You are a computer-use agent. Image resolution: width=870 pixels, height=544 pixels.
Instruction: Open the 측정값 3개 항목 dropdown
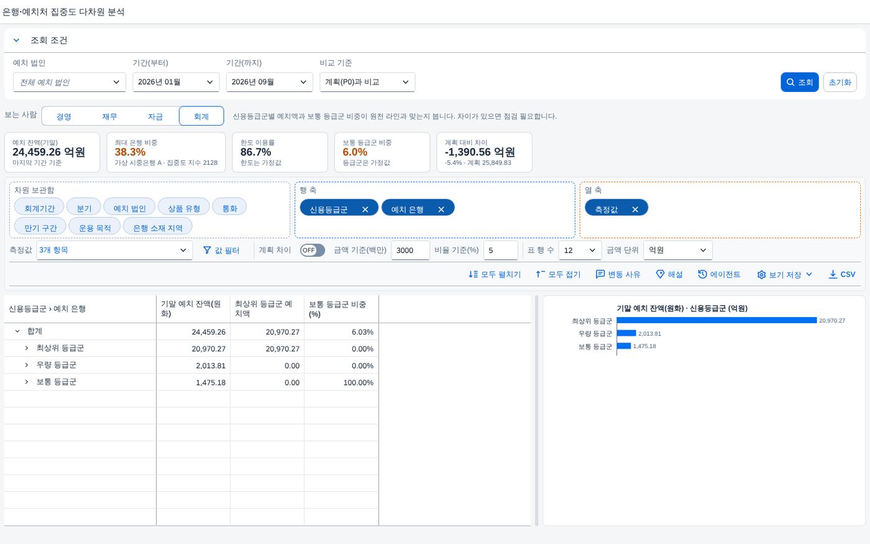coord(114,250)
